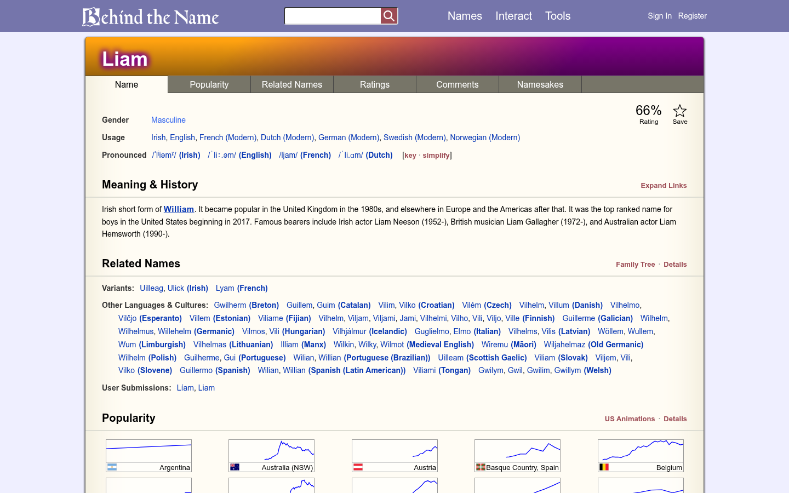Switch to the Popularity tab
Screen dimensions: 789x493
209,84
